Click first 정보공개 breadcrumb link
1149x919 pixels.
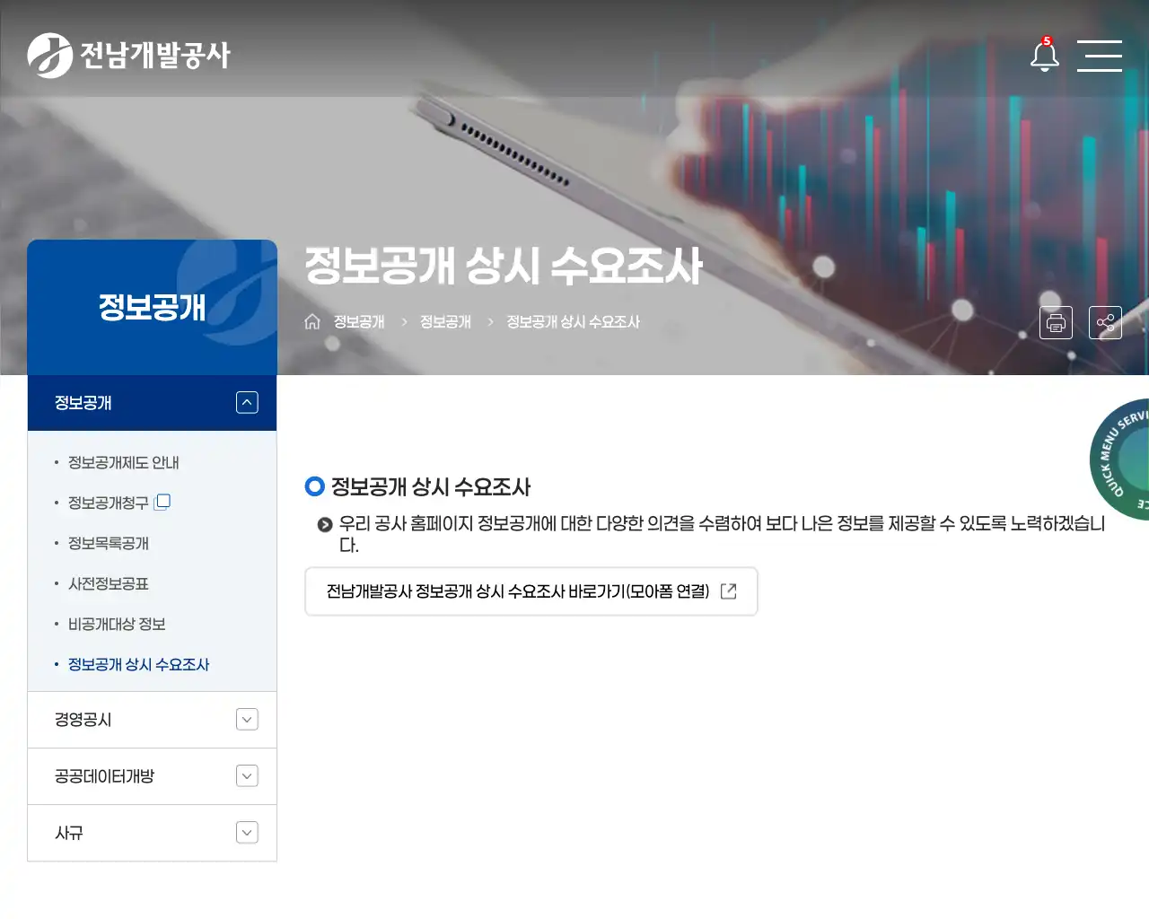(359, 321)
